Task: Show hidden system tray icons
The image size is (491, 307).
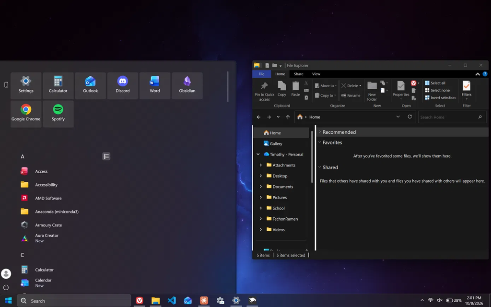Action: tap(422, 300)
